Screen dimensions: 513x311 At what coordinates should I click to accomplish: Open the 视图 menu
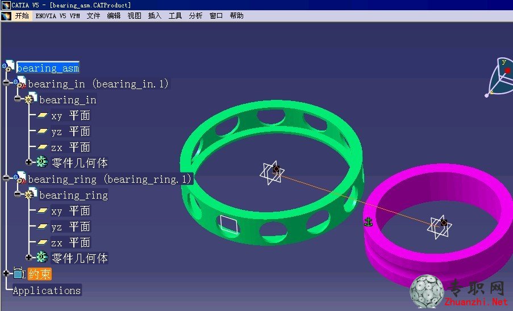coord(134,16)
